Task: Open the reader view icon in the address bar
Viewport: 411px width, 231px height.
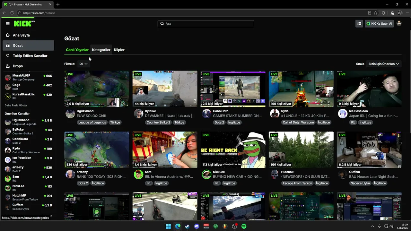Action: [370, 13]
